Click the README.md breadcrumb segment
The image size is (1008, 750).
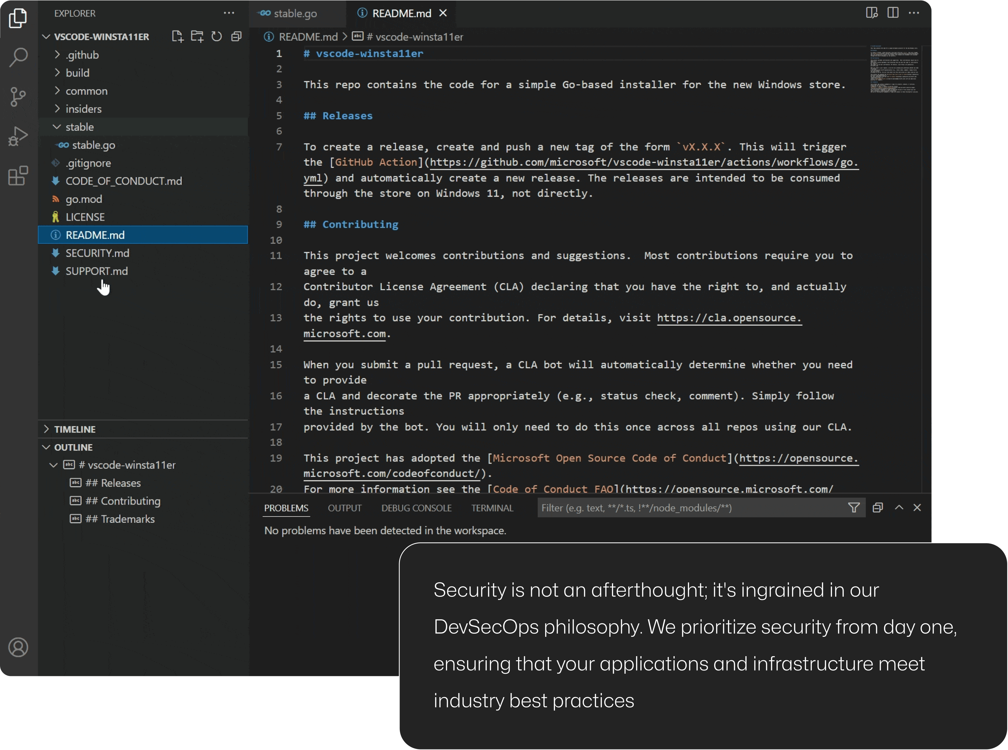point(308,37)
